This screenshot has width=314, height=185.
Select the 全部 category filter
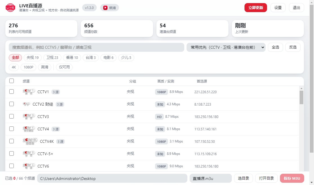click(x=15, y=58)
